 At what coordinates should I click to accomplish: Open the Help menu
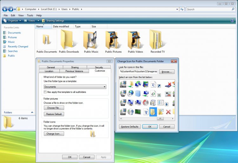tap(39, 15)
